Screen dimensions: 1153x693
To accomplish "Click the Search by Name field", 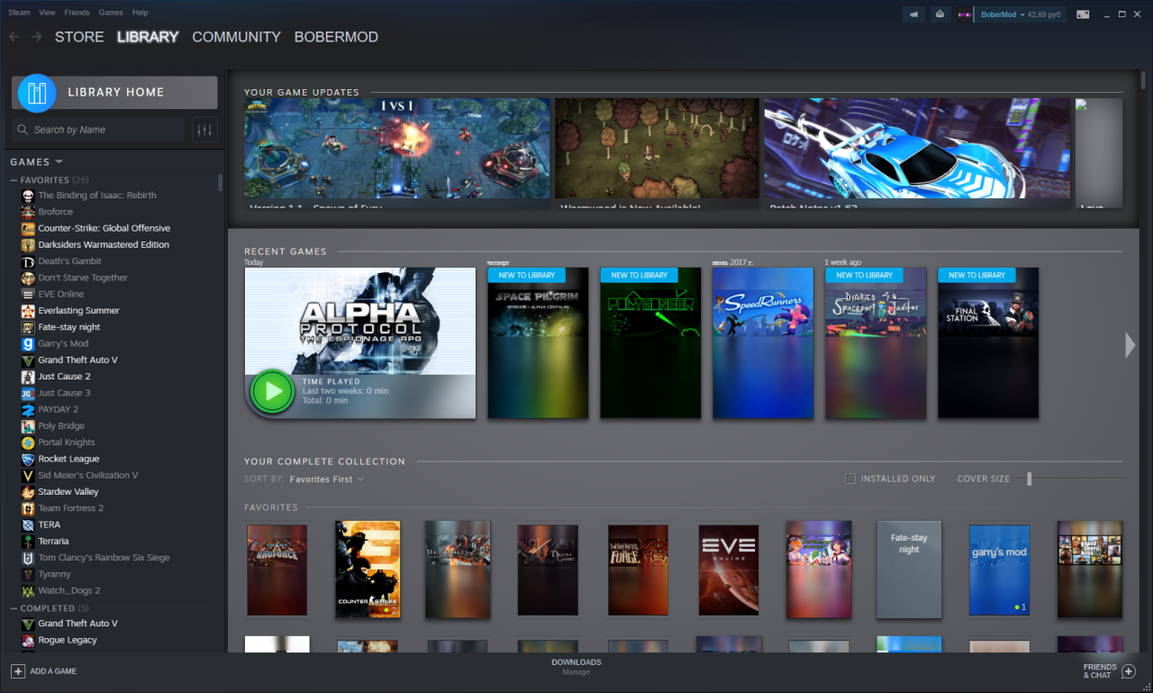I will (98, 130).
